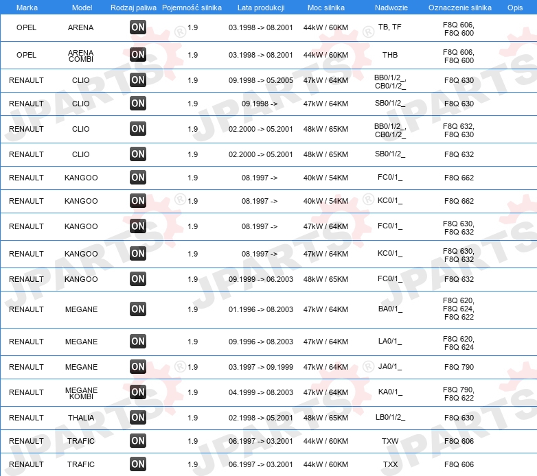
Task: Select 'OPEL' make cell in ARENA COMBI row
Action: tap(26, 55)
